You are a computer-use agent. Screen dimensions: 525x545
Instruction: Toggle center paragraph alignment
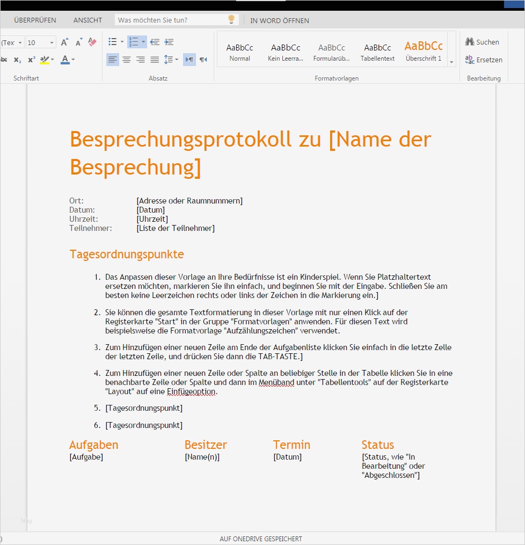click(x=127, y=59)
